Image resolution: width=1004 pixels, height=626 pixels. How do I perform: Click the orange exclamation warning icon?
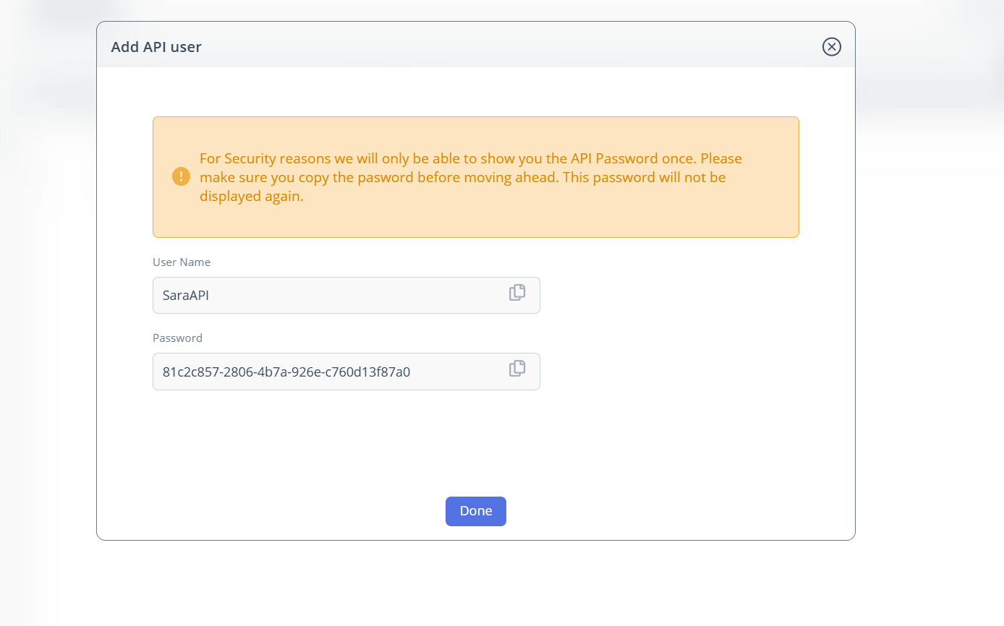tap(181, 176)
